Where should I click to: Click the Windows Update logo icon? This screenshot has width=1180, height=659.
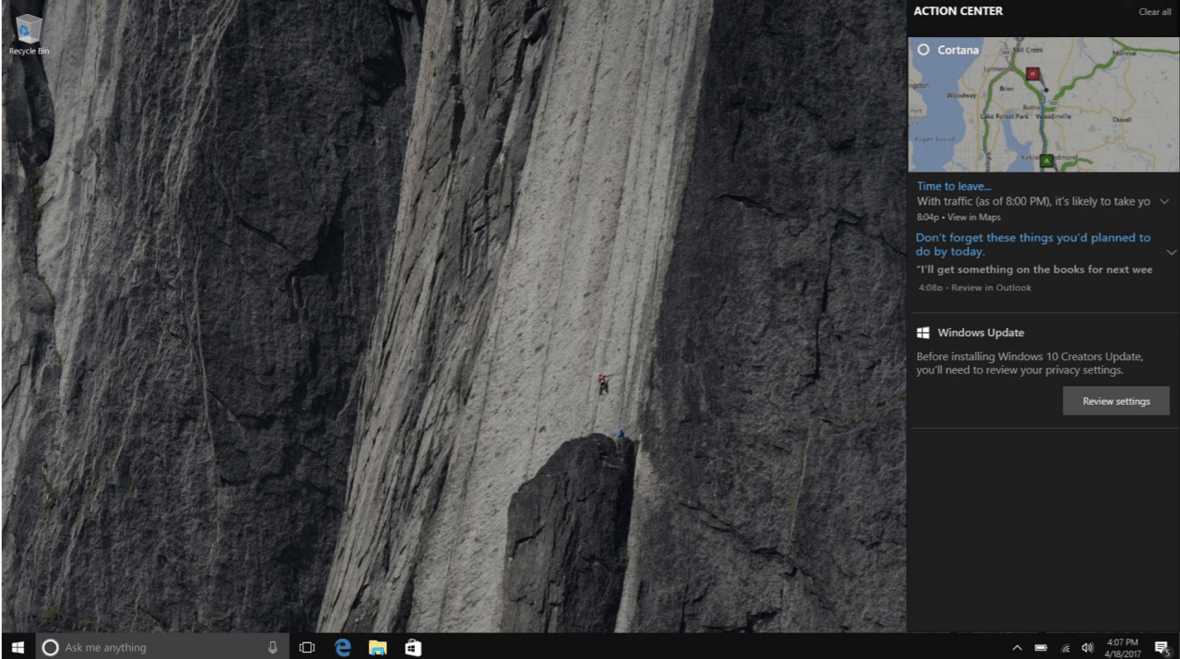coord(924,333)
